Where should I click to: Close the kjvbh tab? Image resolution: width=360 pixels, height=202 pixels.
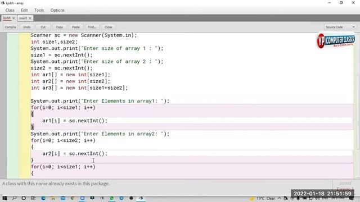(13, 18)
